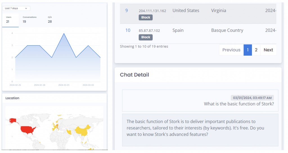Click the Next page button

[x=268, y=50]
